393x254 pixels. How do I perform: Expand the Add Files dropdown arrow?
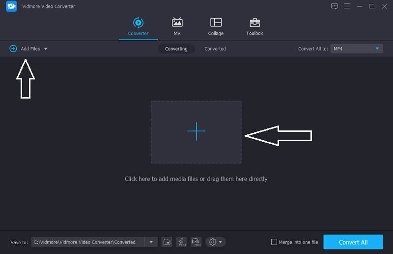click(x=46, y=49)
